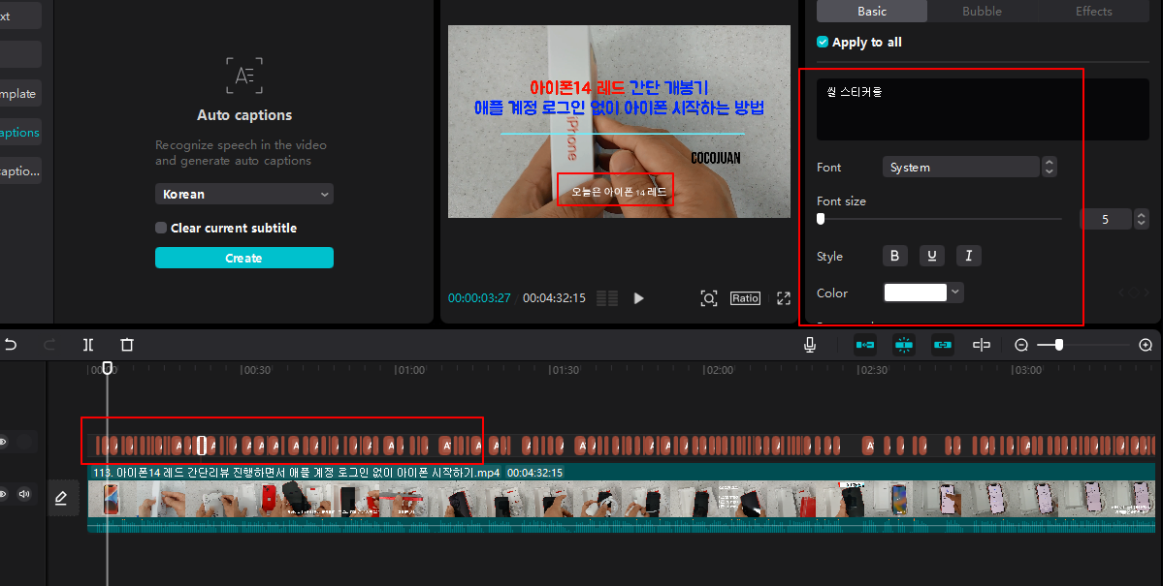
Task: Apply underline style to the caption
Action: pos(931,256)
